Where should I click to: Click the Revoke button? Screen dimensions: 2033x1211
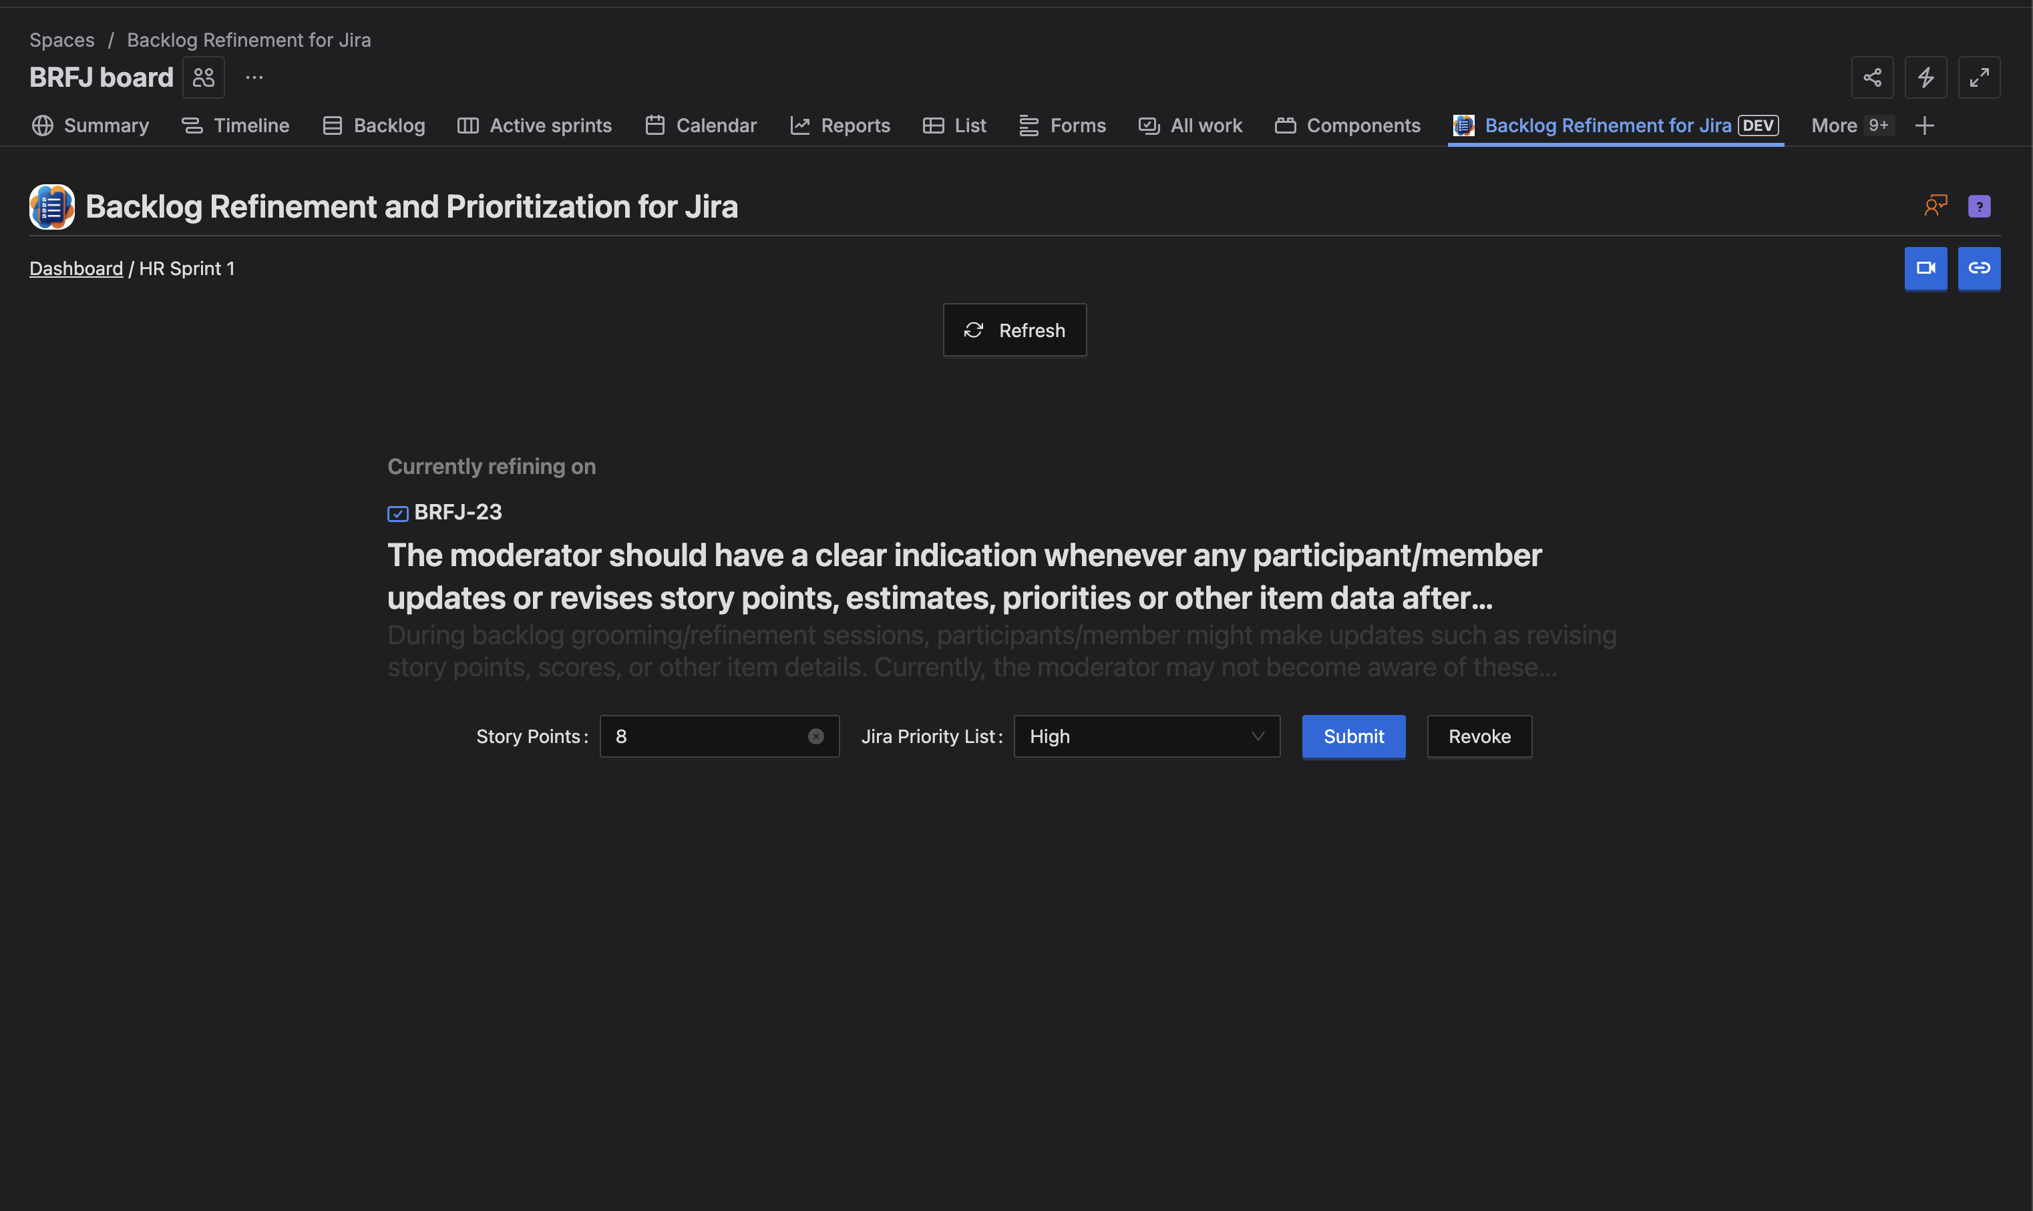pyautogui.click(x=1478, y=736)
